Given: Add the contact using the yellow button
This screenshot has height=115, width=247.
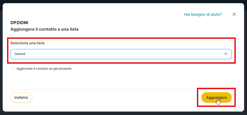Looking at the screenshot, I should [x=216, y=97].
